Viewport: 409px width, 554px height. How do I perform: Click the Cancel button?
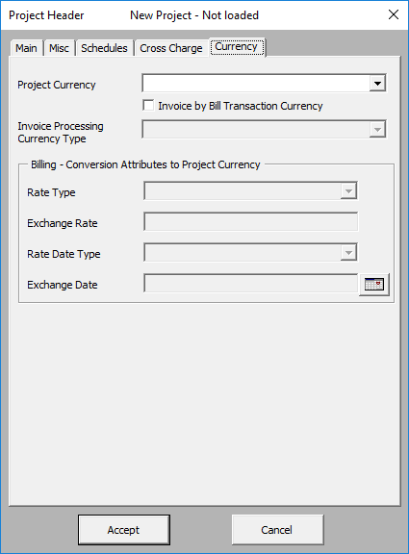277,530
